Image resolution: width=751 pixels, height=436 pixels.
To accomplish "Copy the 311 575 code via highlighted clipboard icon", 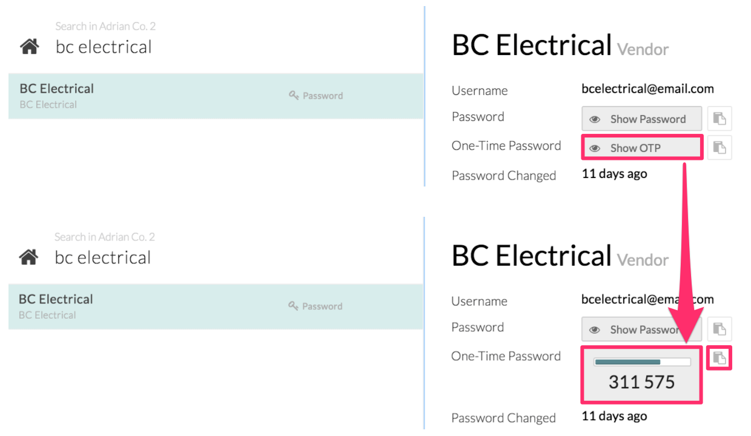I will click(720, 358).
